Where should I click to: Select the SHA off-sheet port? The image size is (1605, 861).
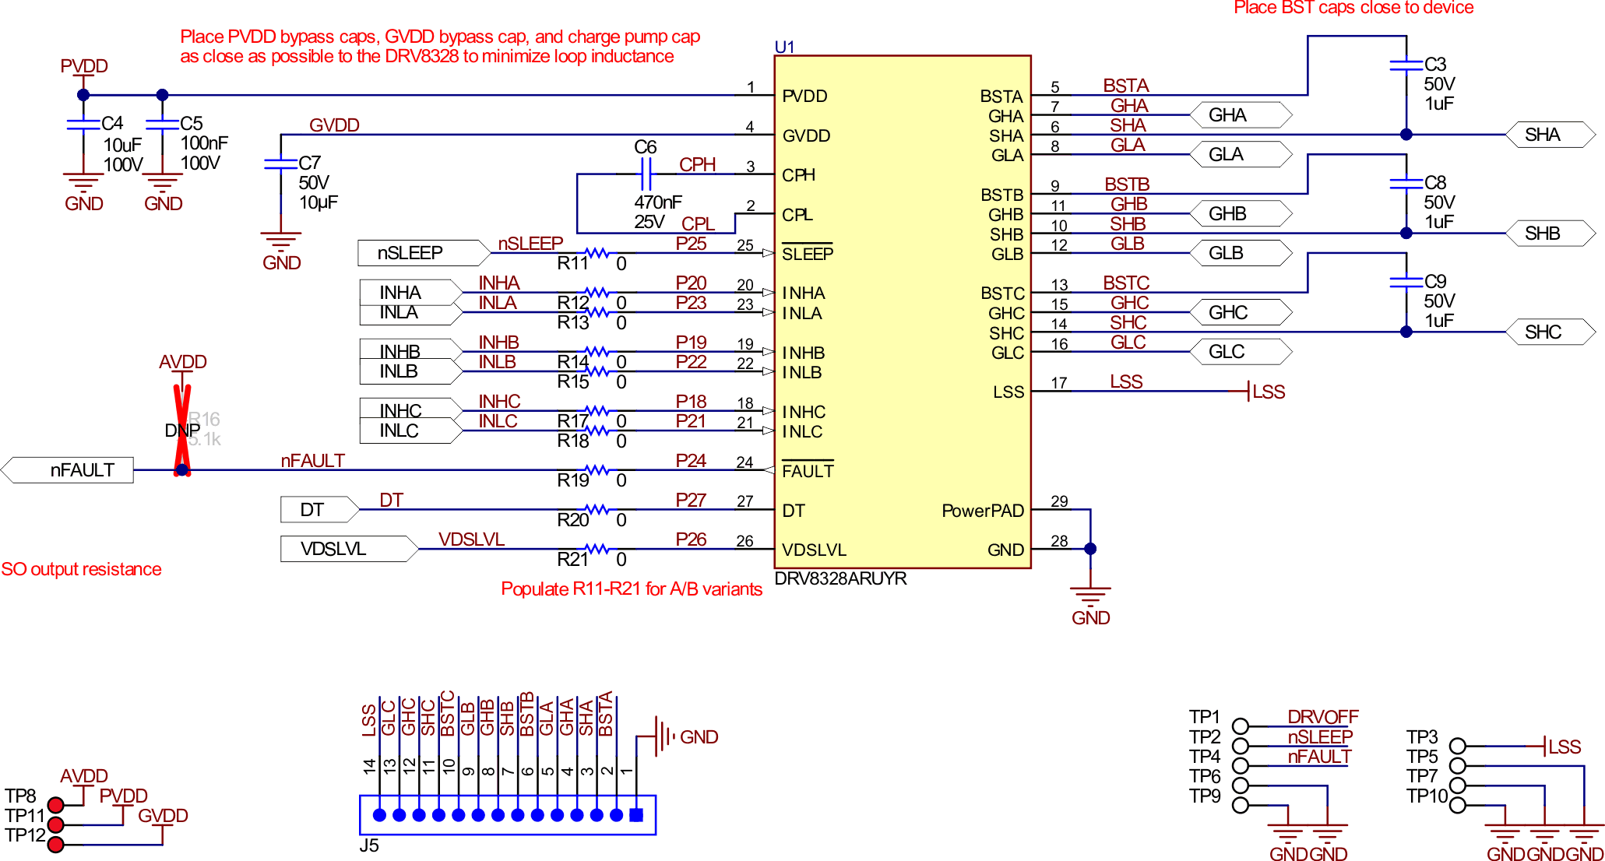(x=1550, y=135)
